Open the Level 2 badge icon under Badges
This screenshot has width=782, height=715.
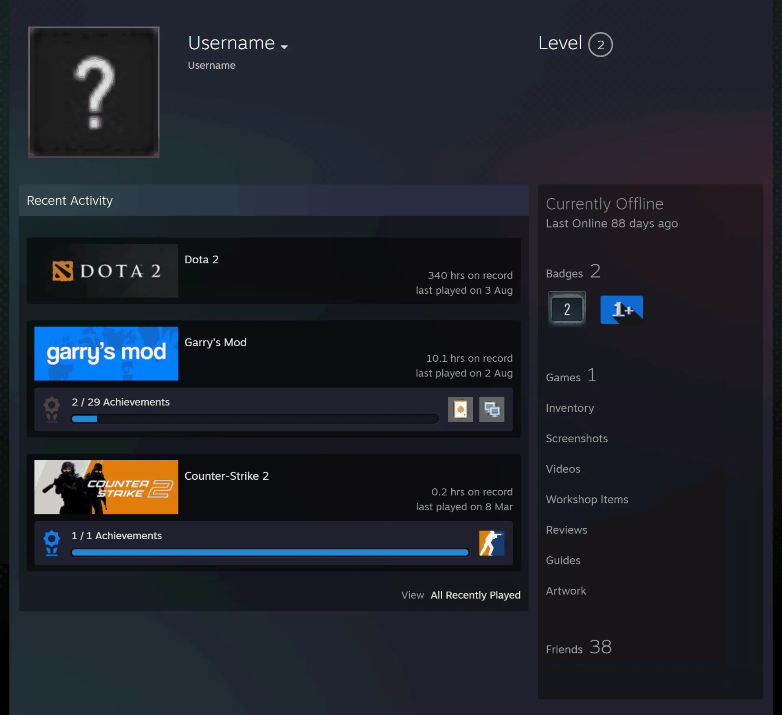point(567,309)
